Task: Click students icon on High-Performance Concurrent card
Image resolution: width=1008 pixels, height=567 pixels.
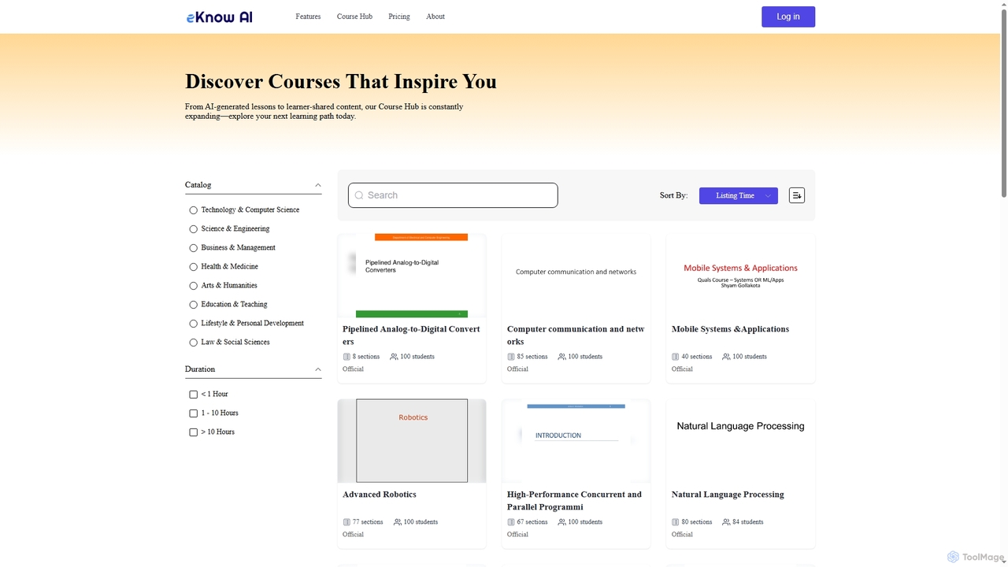Action: 561,522
